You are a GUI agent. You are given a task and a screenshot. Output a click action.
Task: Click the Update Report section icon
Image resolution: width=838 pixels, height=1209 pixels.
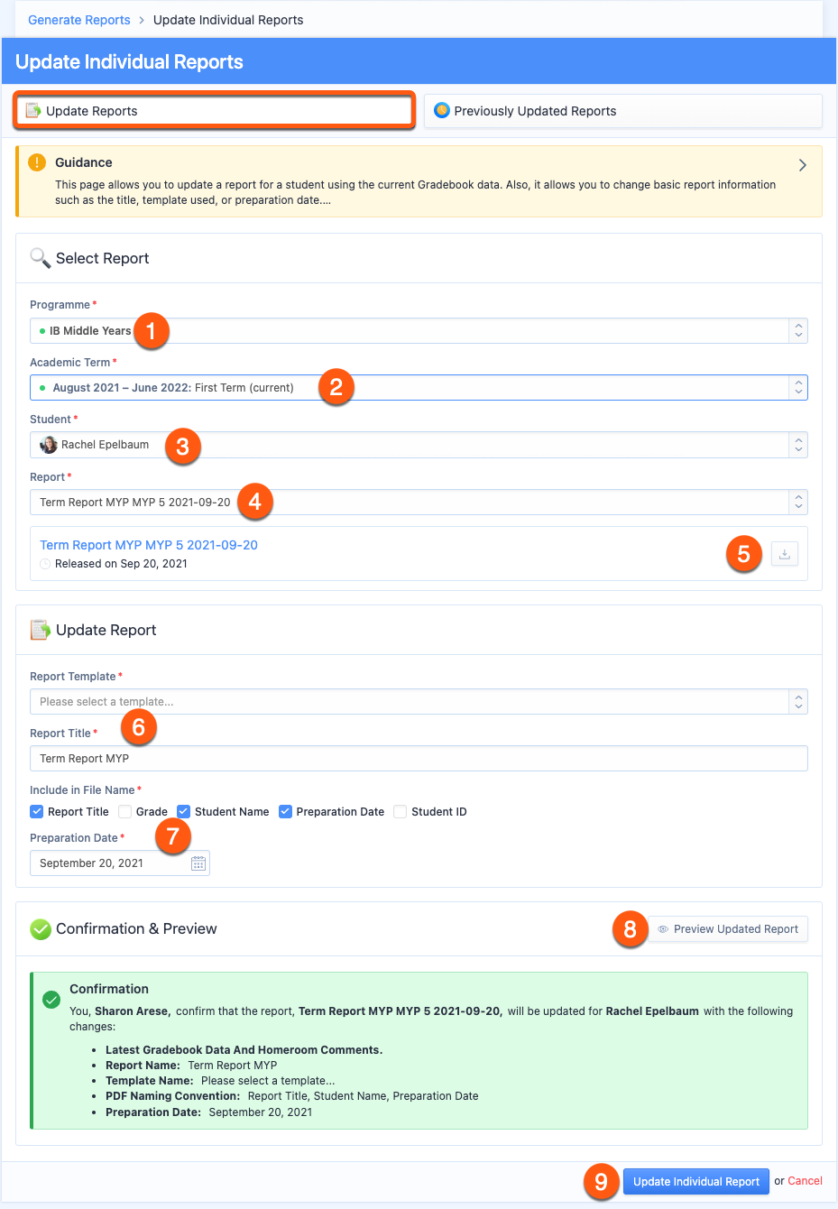click(41, 630)
